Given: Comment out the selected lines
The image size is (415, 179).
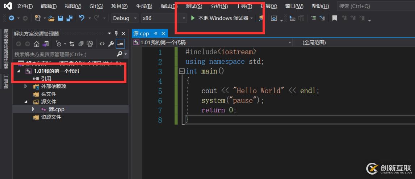Looking at the screenshot, I should [x=313, y=18].
